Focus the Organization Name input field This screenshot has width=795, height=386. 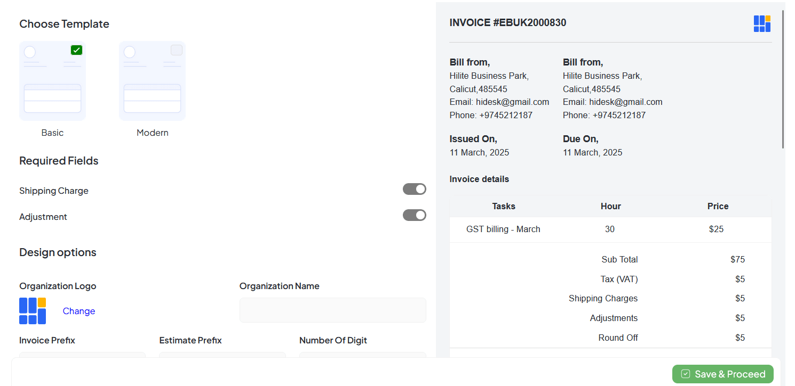click(x=332, y=310)
